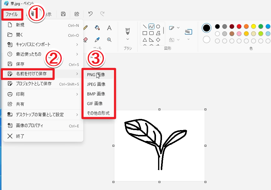Pick the green palette color
Screen dimensions: 271x190
coord(261,26)
